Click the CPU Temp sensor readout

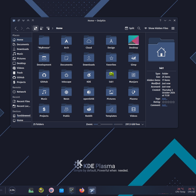tap(180, 190)
